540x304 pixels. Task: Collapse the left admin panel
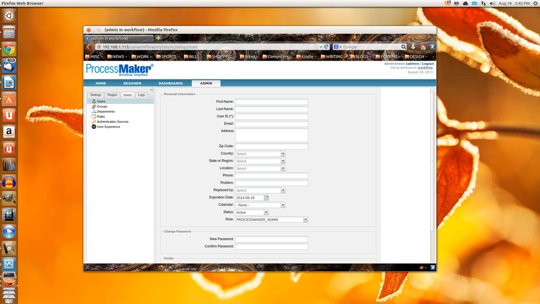151,90
